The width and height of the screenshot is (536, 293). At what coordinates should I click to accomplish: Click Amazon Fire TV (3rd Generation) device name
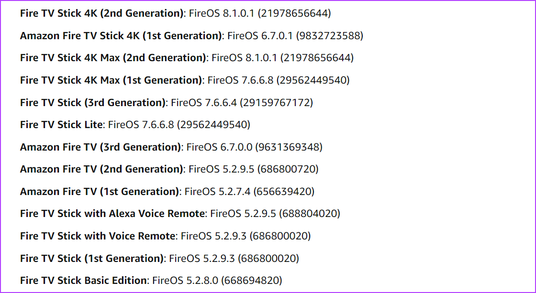[x=100, y=147]
